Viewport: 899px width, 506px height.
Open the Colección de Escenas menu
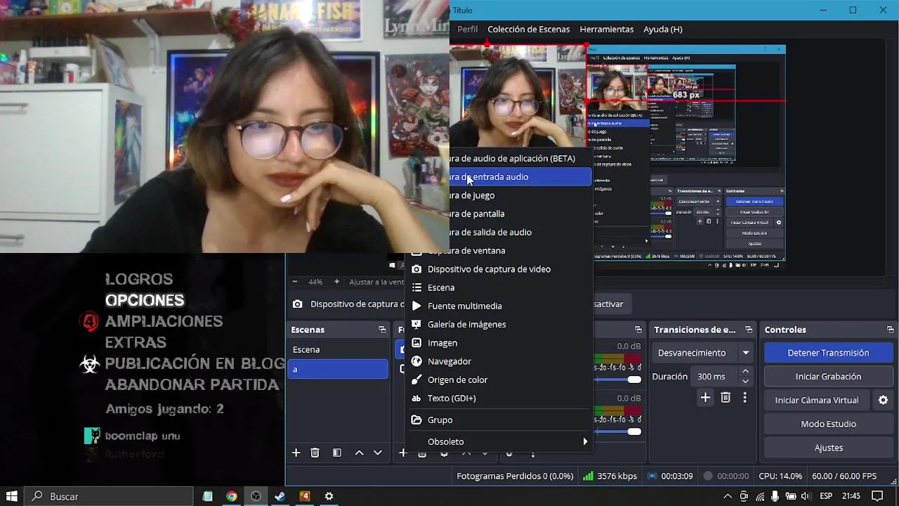click(x=529, y=29)
